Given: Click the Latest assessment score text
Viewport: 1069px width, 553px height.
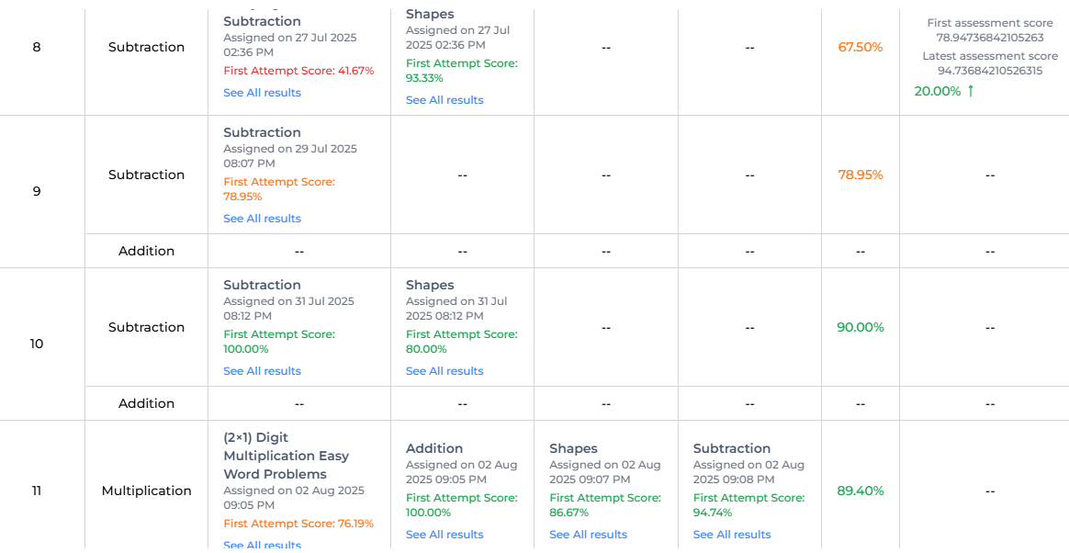Looking at the screenshot, I should click(x=989, y=56).
